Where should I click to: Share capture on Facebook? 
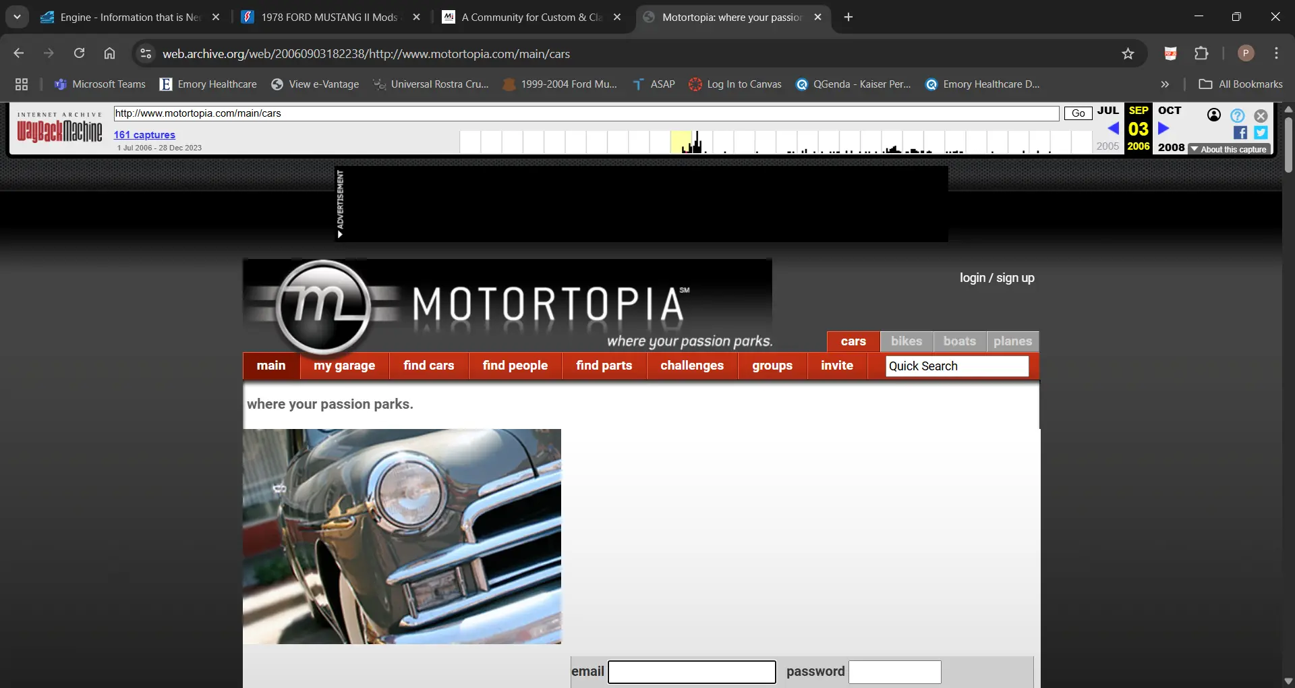[1240, 133]
